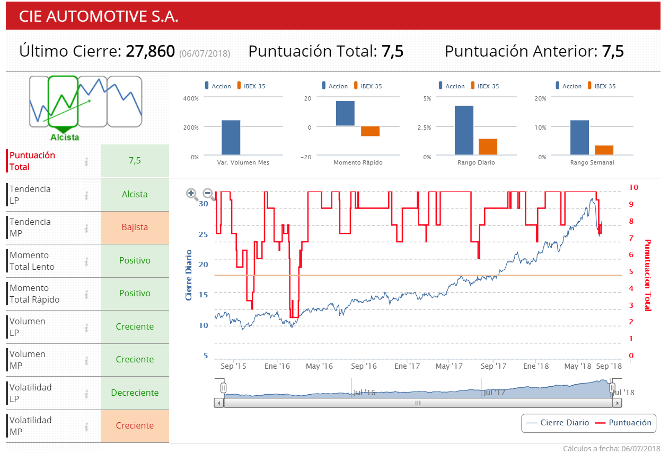Toggle Accion series in Var. Volumen Mes legend
The image size is (669, 455).
(x=217, y=86)
